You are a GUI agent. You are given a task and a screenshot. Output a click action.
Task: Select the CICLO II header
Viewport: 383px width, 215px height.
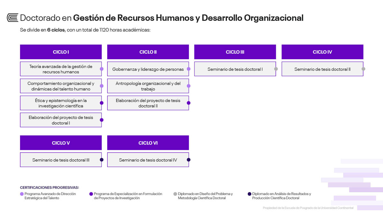pyautogui.click(x=148, y=52)
